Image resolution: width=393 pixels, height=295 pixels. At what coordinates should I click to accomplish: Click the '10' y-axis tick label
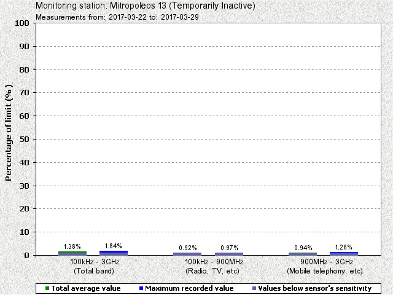click(x=25, y=232)
